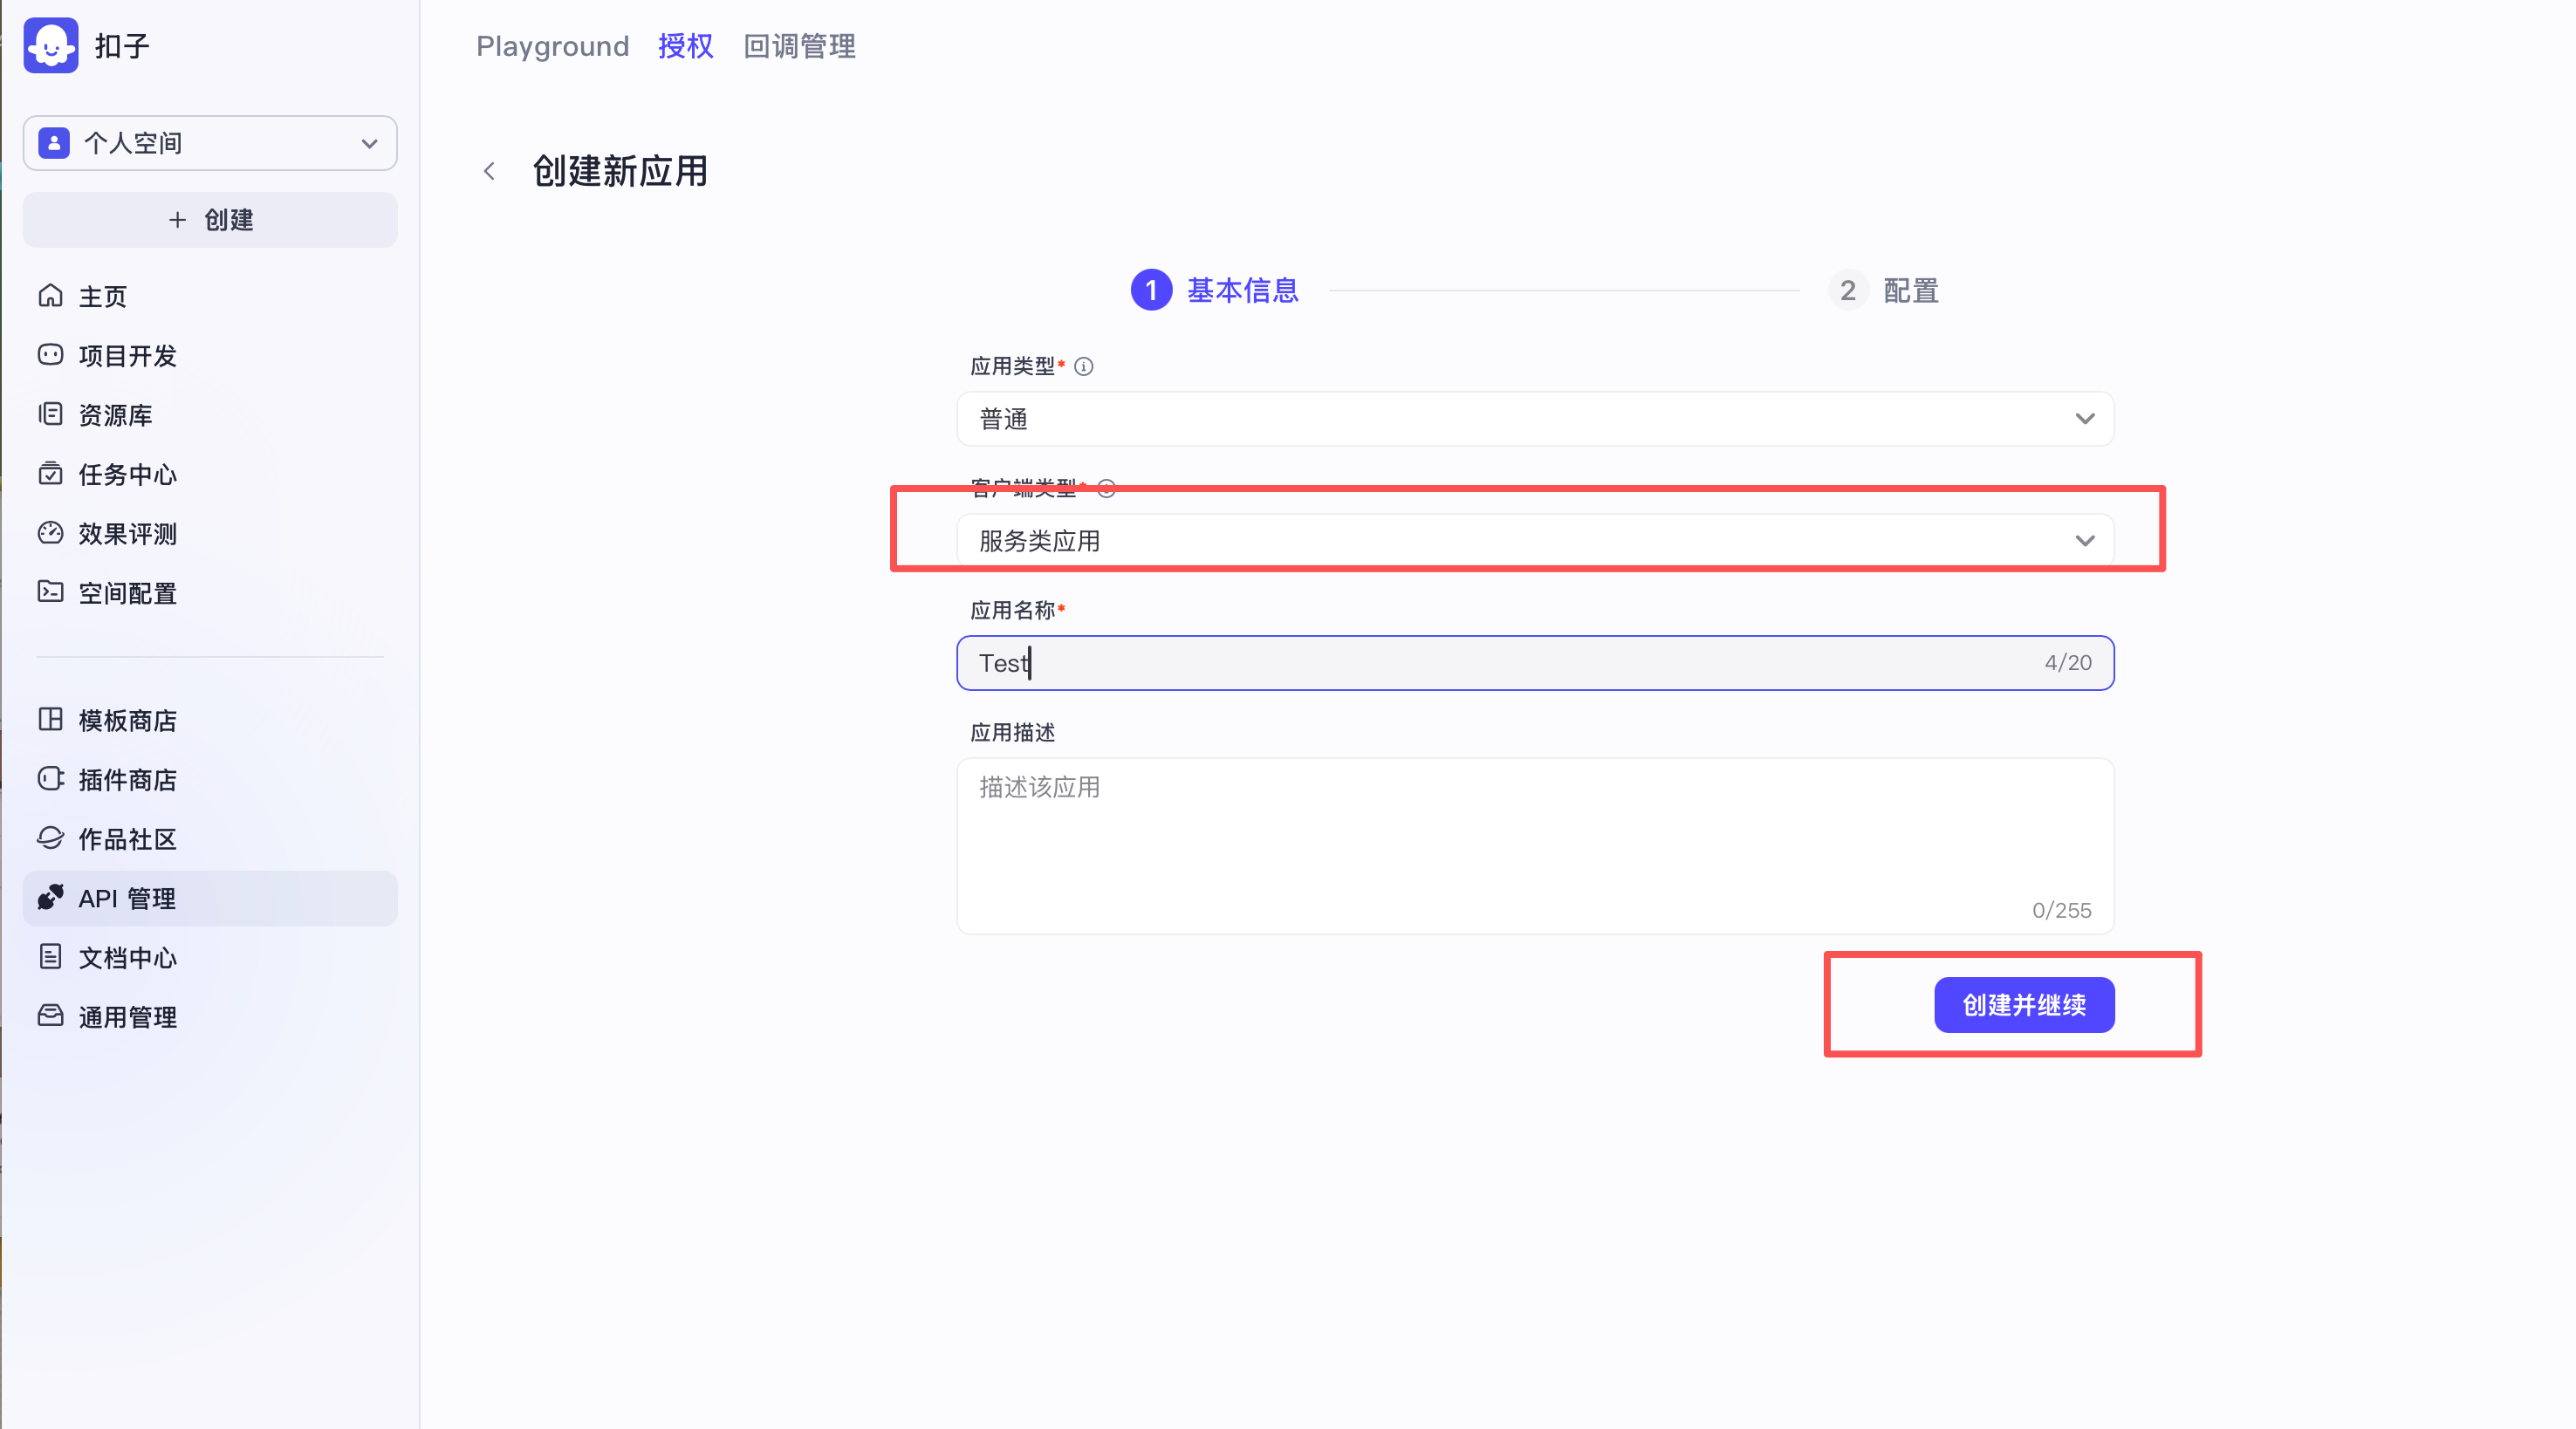Switch to the Playground tab
Viewport: 2576px width, 1429px height.
click(x=552, y=46)
